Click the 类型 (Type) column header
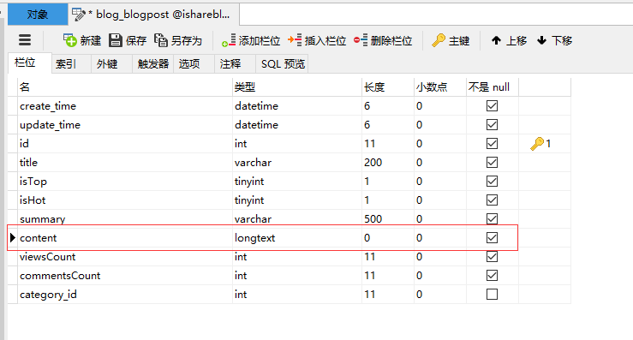The height and width of the screenshot is (340, 633). coord(297,86)
